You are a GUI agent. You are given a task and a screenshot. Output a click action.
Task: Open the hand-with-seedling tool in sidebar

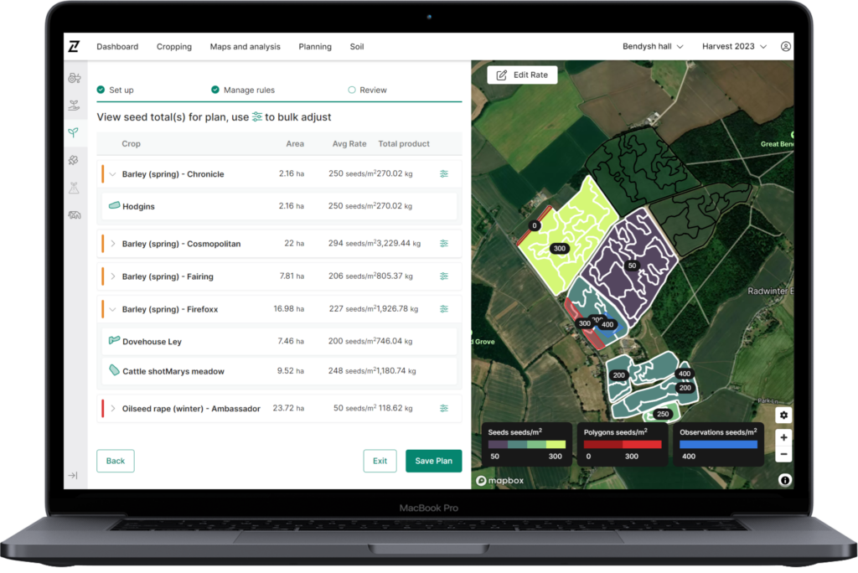pos(75,104)
